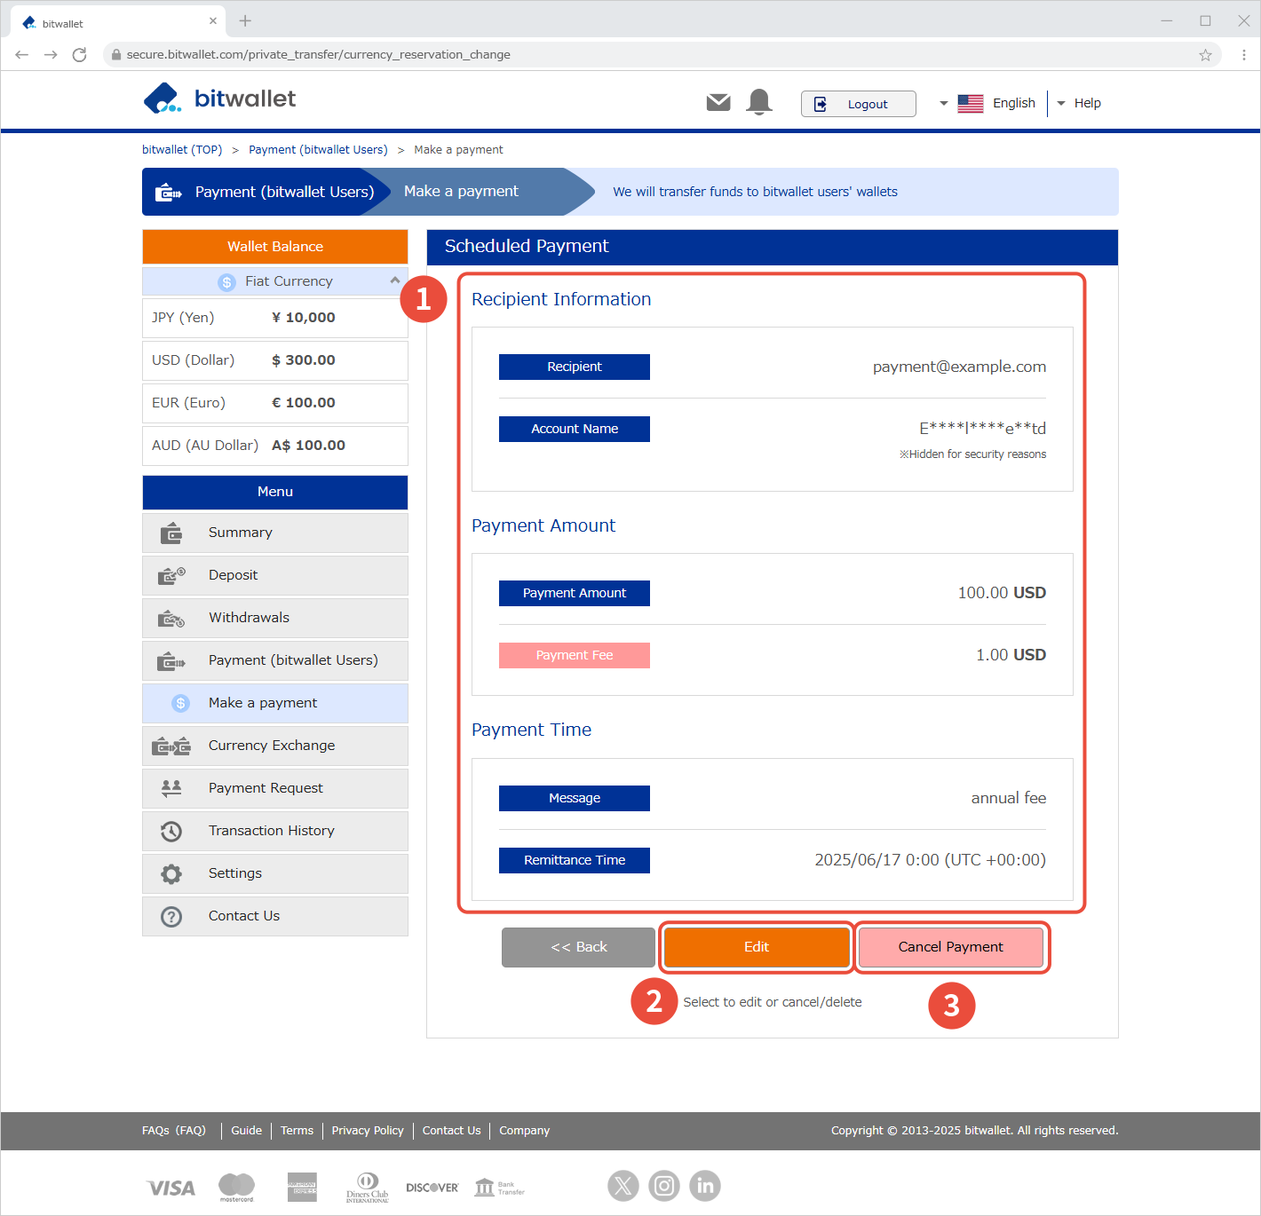This screenshot has width=1261, height=1216.
Task: Click the Fiat Currency dollar icon
Action: pyautogui.click(x=227, y=282)
